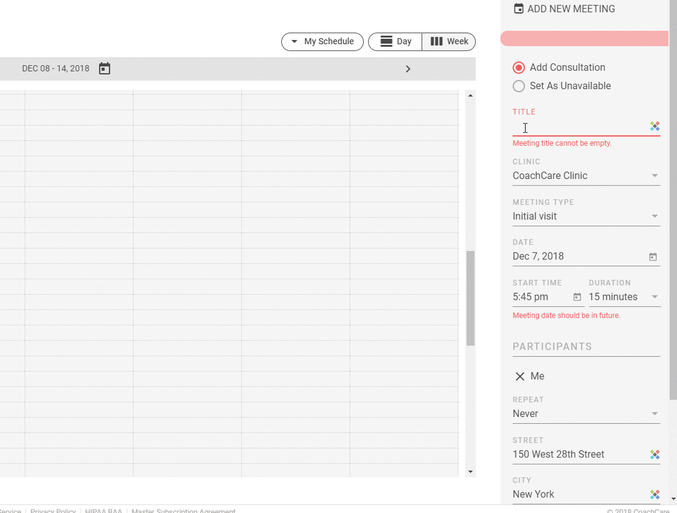Open the My Schedule dropdown

click(322, 42)
